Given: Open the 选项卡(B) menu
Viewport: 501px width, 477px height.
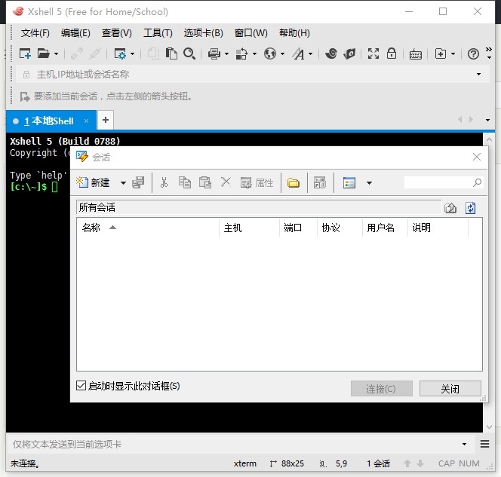Looking at the screenshot, I should coord(203,33).
